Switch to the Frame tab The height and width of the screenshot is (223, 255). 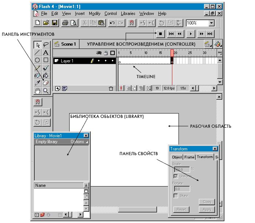coord(189,157)
